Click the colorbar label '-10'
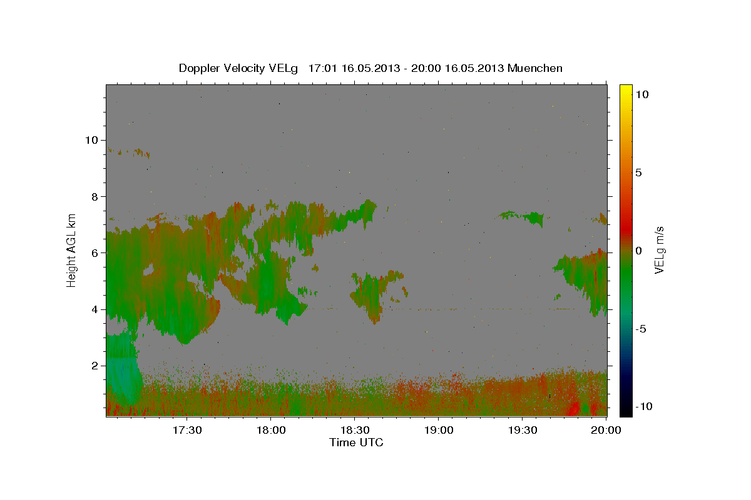This screenshot has width=751, height=500. click(643, 406)
